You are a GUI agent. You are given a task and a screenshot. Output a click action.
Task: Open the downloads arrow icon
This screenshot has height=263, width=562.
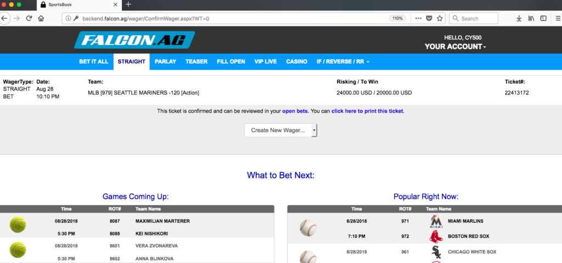[519, 18]
